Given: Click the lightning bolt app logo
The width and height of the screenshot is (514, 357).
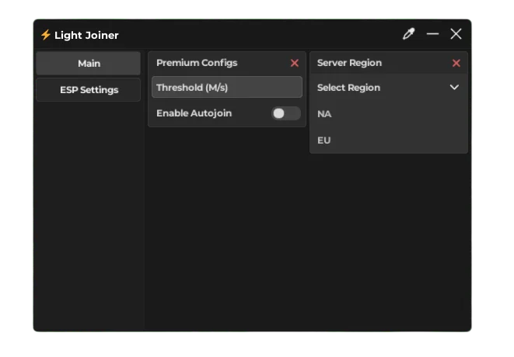Looking at the screenshot, I should [x=45, y=35].
